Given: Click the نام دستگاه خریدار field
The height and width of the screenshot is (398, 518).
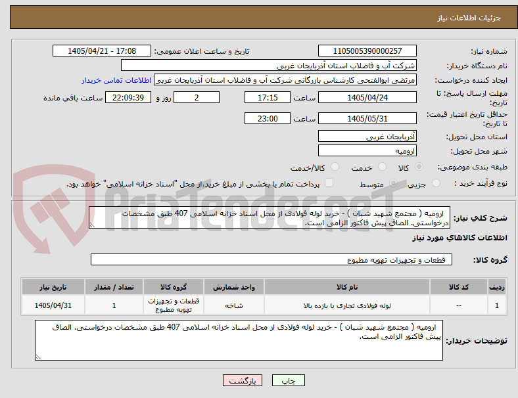Looking at the screenshot, I should click(269, 65).
